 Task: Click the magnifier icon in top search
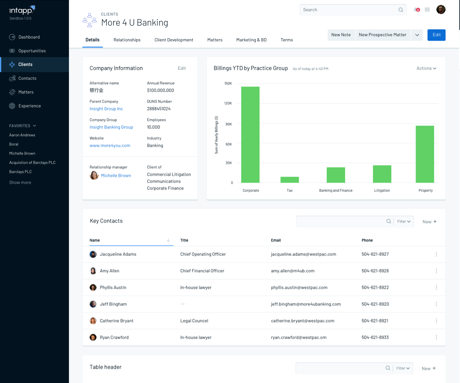click(401, 10)
